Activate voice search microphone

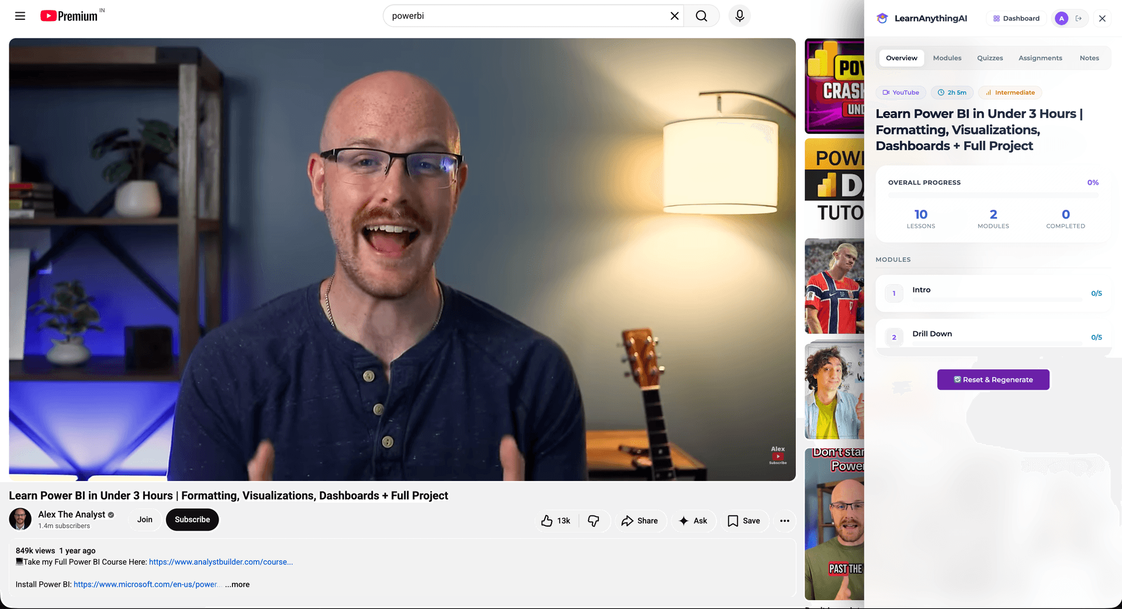(x=739, y=16)
